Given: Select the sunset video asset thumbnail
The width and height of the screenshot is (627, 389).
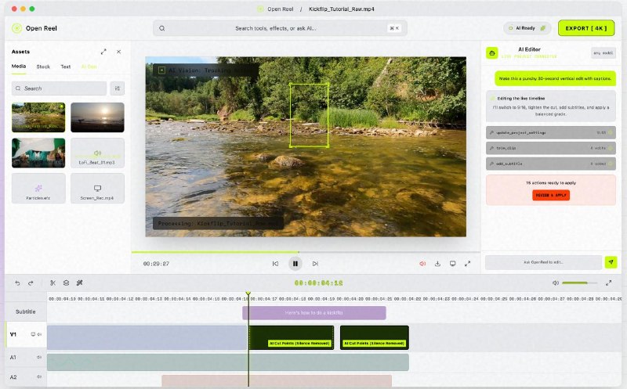Looking at the screenshot, I should pos(97,117).
